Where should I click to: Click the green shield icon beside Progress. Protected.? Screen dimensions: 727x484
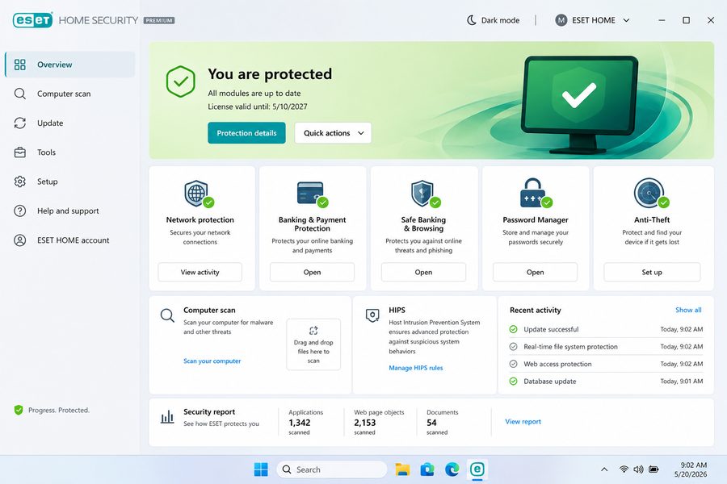coord(19,410)
